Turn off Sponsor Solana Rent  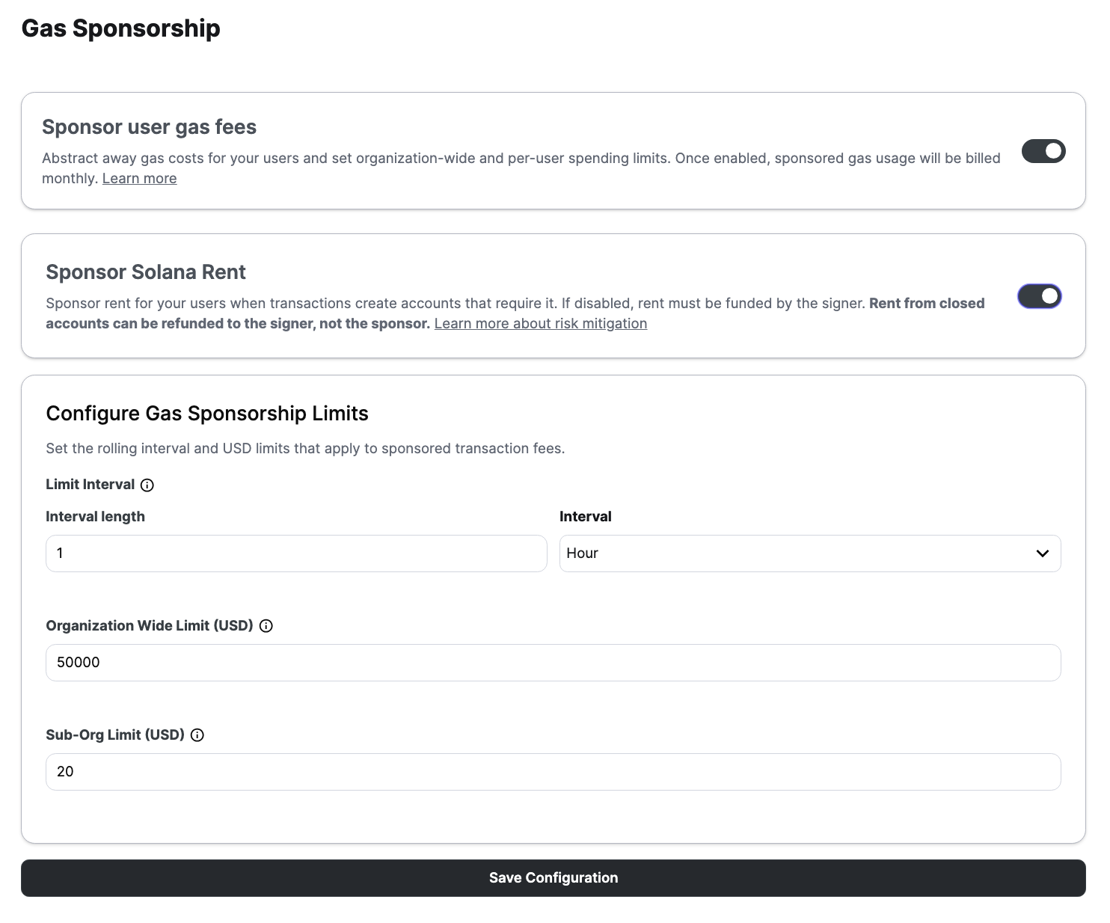(1039, 296)
